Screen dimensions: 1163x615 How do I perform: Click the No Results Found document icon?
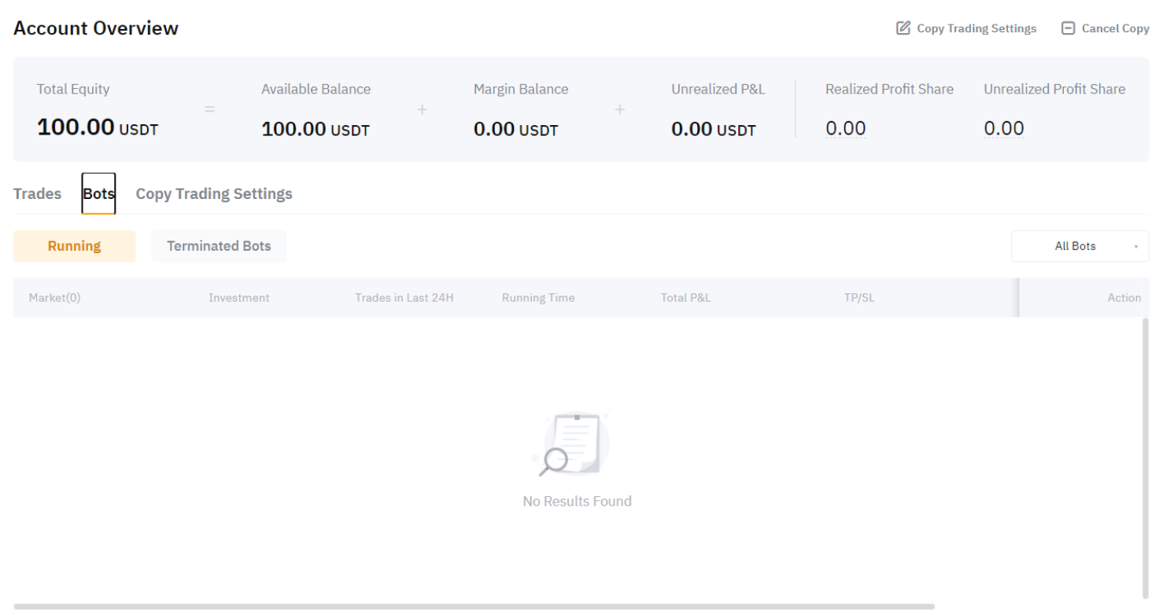coord(577,444)
